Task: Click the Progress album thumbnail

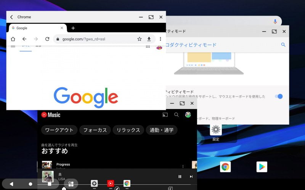Action: (47, 165)
